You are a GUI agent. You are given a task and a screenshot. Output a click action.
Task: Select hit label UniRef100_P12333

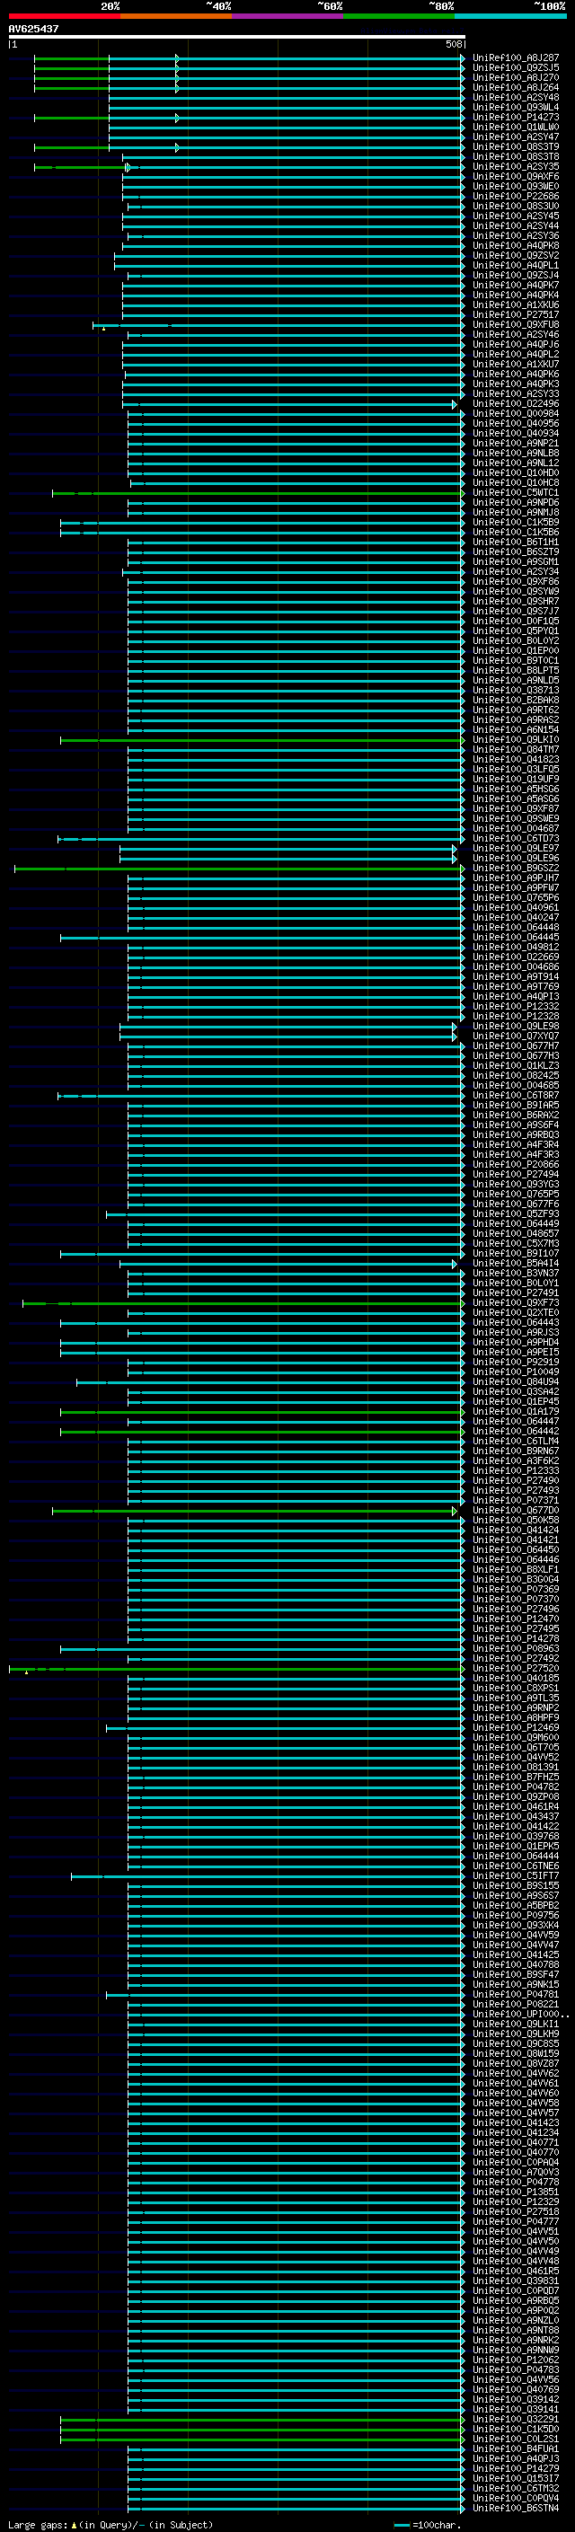click(x=516, y=1471)
